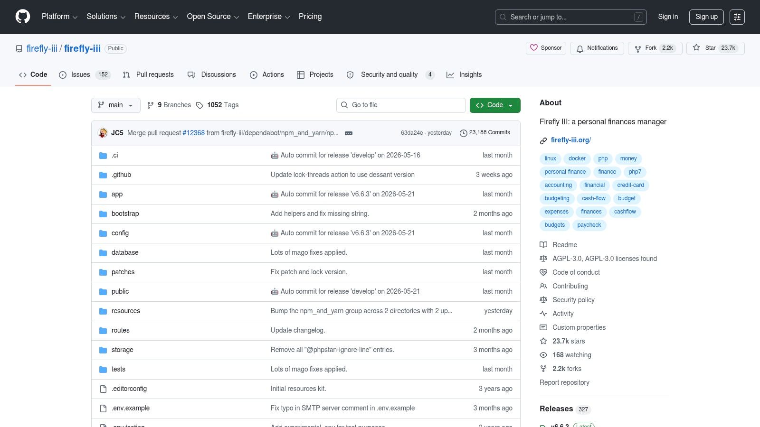This screenshot has width=760, height=427.
Task: Expand the Enterprise menu
Action: [x=269, y=17]
